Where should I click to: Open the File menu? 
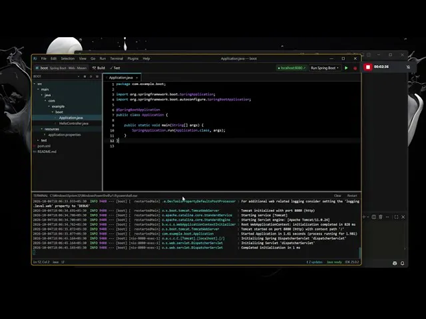click(x=43, y=58)
